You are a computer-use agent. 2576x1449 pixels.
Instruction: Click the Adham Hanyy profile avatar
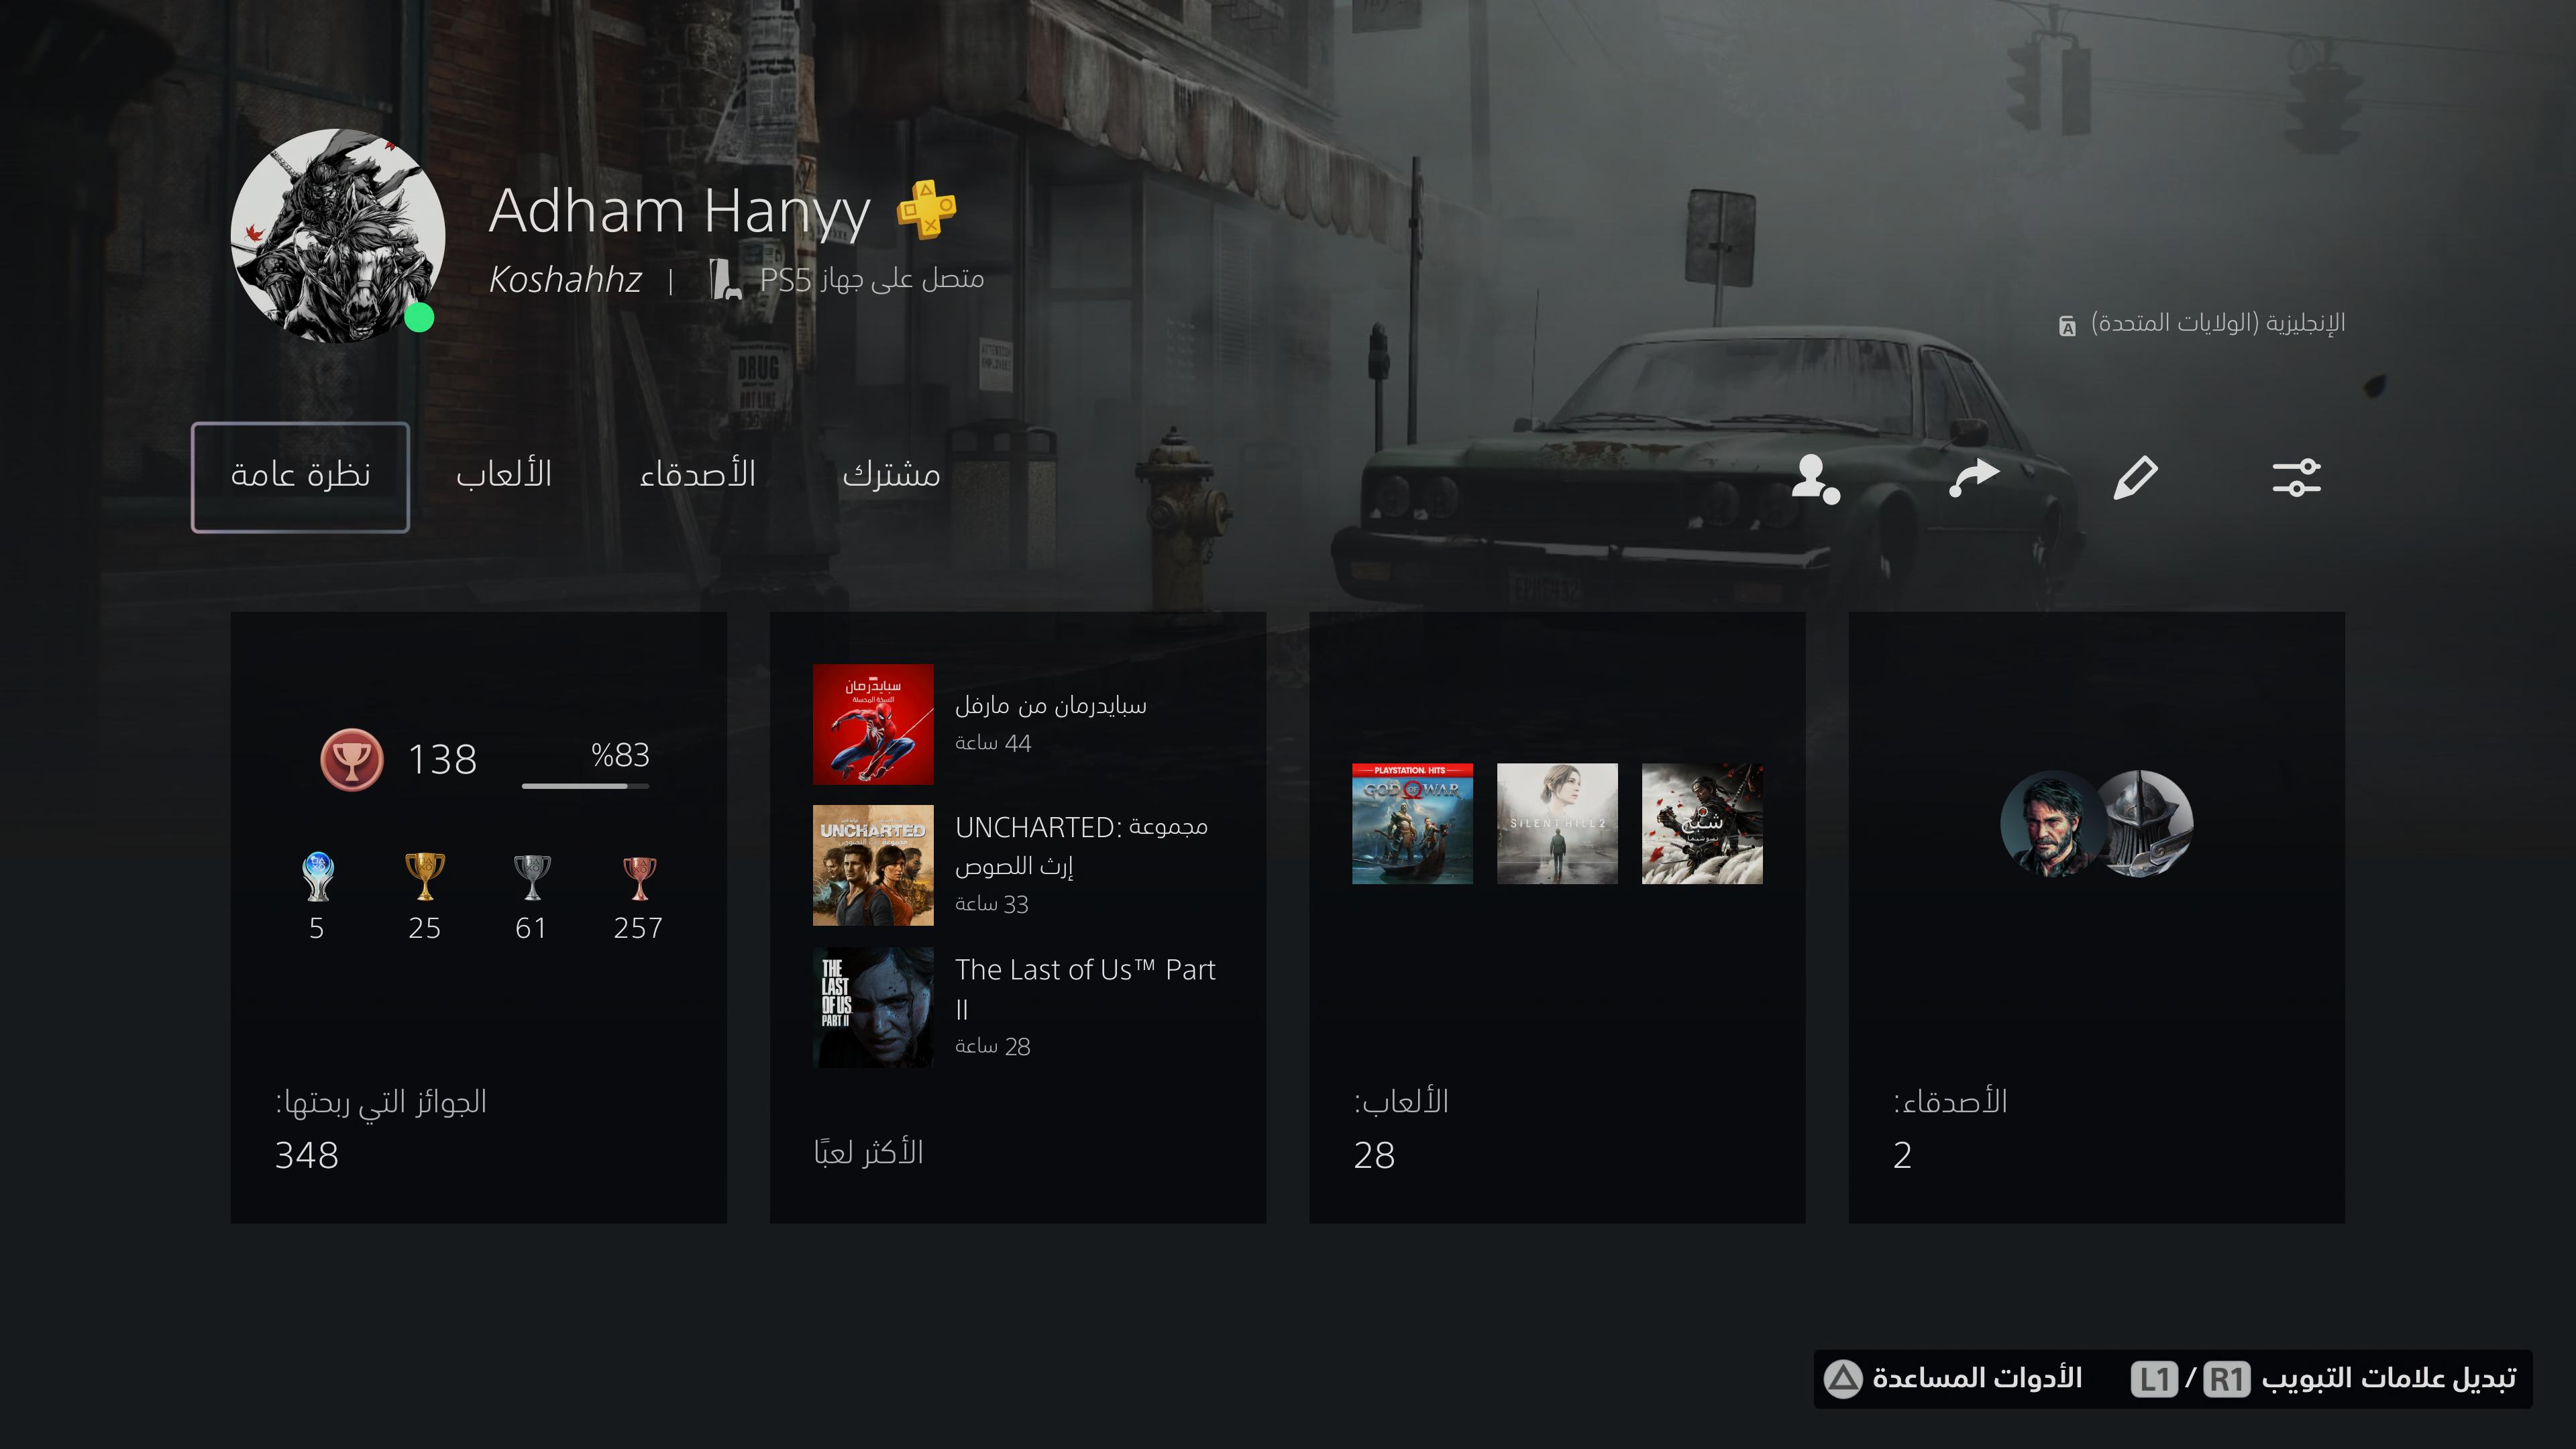(338, 235)
